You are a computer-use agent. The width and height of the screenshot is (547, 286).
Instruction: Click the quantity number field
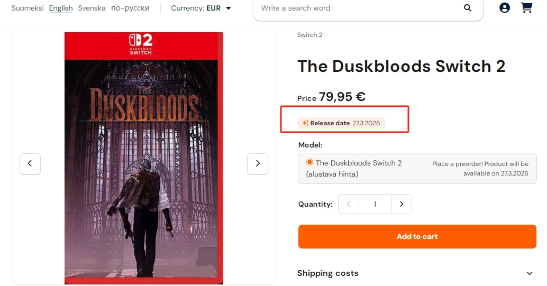375,204
